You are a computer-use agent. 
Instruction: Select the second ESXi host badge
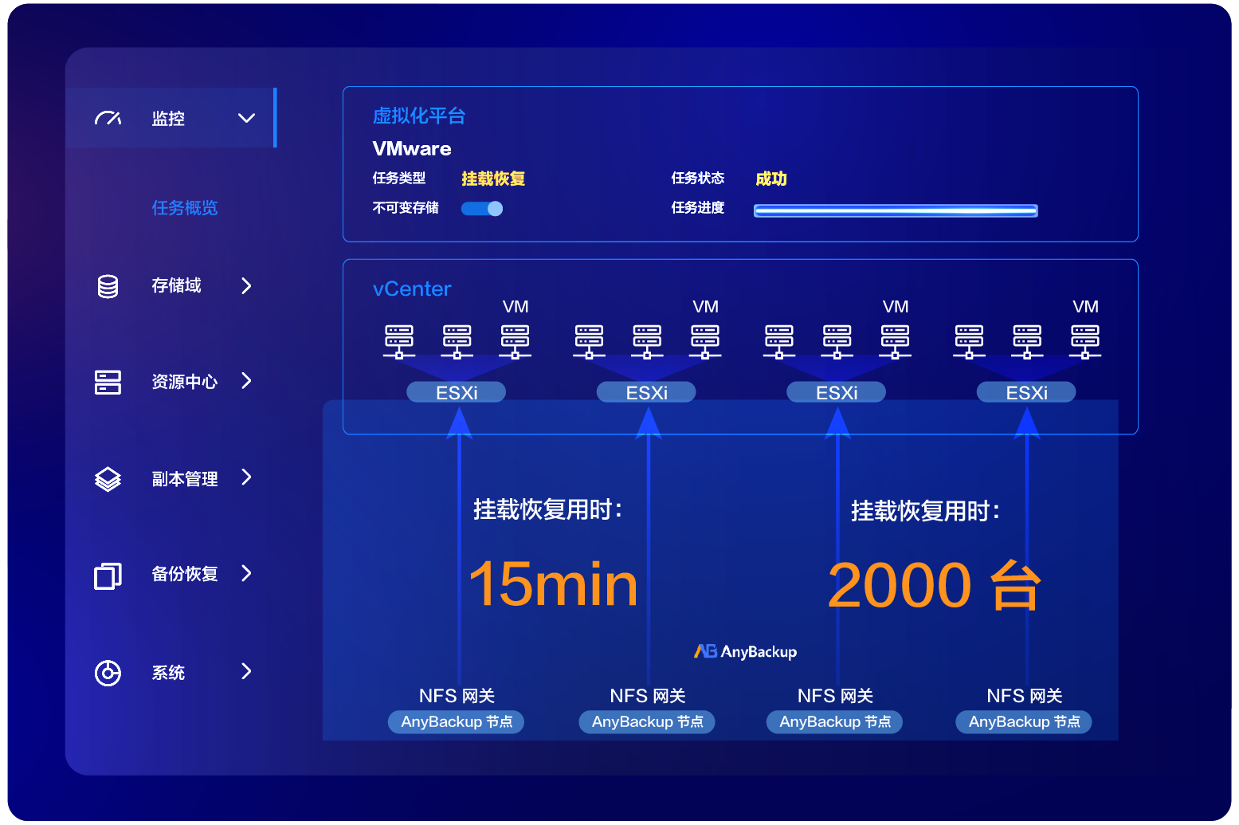click(x=646, y=392)
